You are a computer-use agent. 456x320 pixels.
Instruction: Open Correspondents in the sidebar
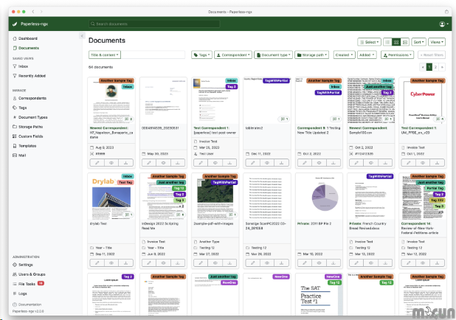click(32, 98)
